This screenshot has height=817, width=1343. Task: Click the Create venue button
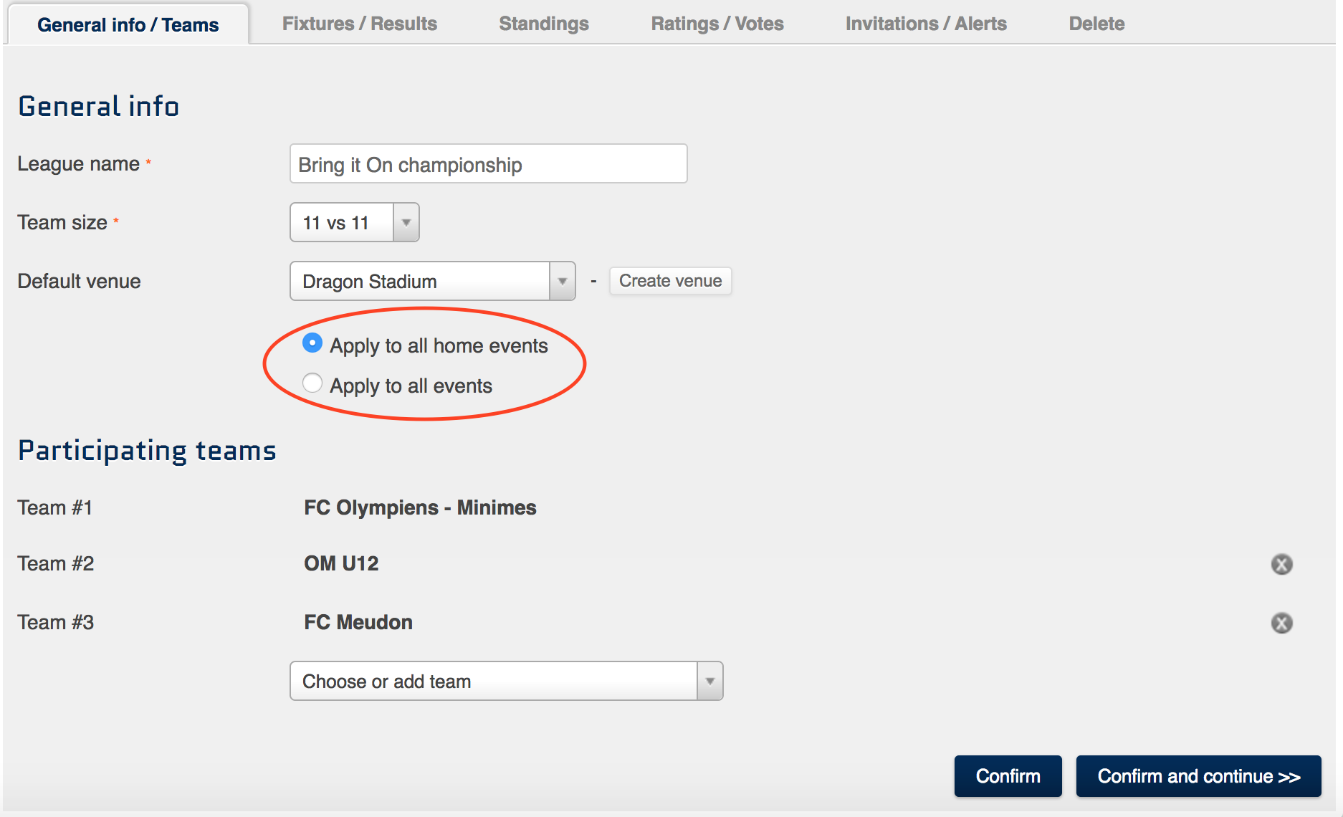(670, 281)
